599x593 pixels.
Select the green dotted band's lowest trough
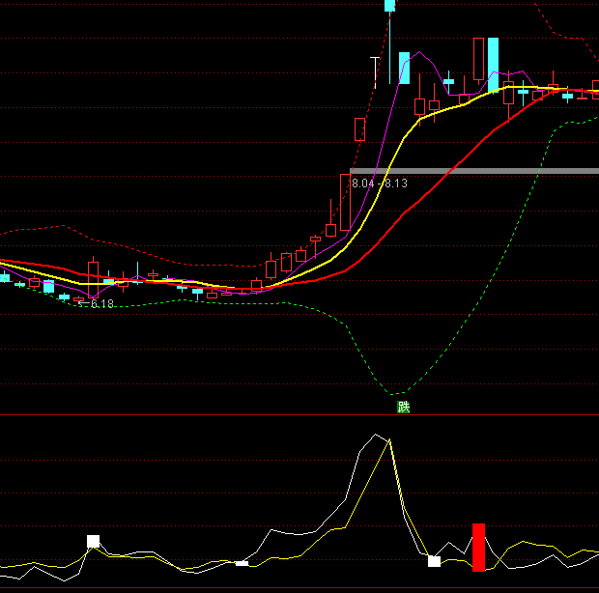394,393
